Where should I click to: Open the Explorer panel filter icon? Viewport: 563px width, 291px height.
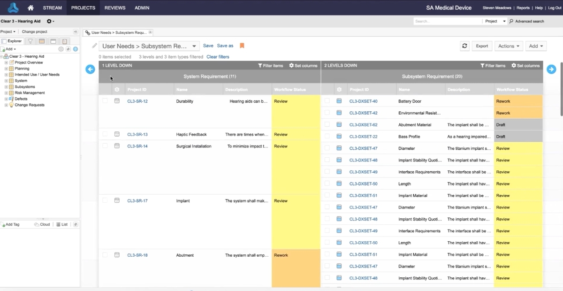30,41
